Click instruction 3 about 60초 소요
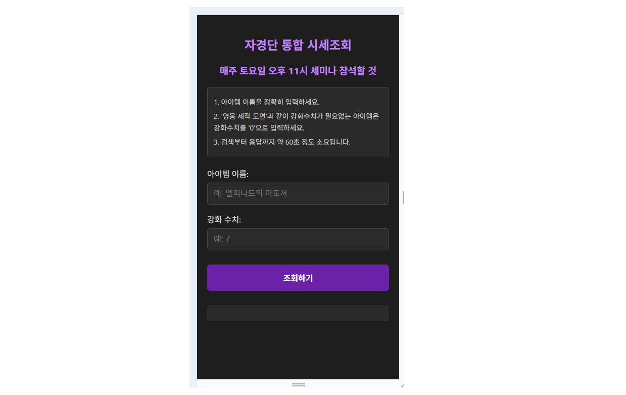The height and width of the screenshot is (395, 626). pos(282,142)
